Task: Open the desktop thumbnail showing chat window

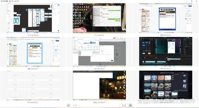Action: point(100,18)
